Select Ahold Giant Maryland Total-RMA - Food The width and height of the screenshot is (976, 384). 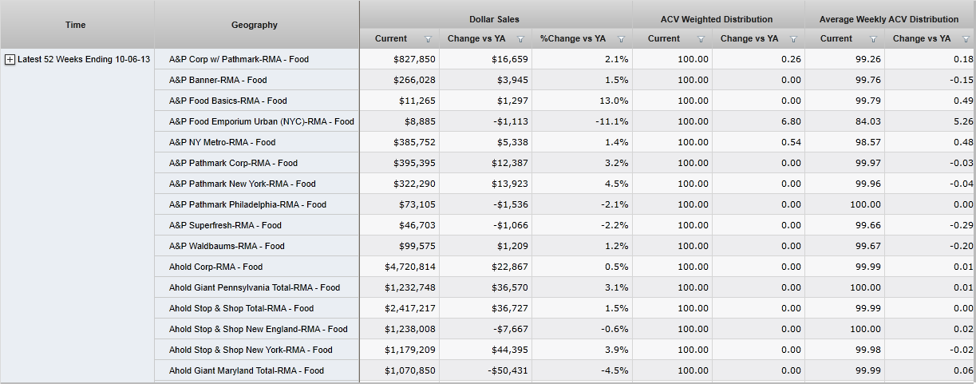[247, 370]
